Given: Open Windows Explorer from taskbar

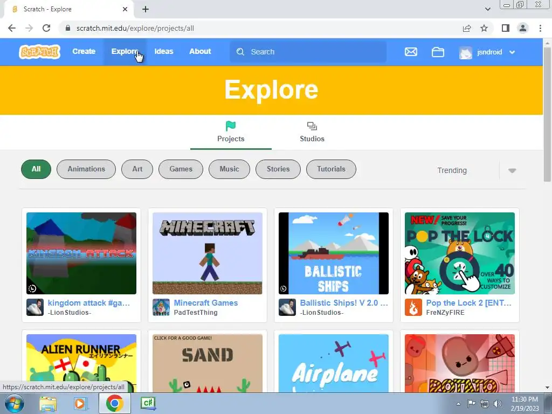Looking at the screenshot, I should click(48, 403).
